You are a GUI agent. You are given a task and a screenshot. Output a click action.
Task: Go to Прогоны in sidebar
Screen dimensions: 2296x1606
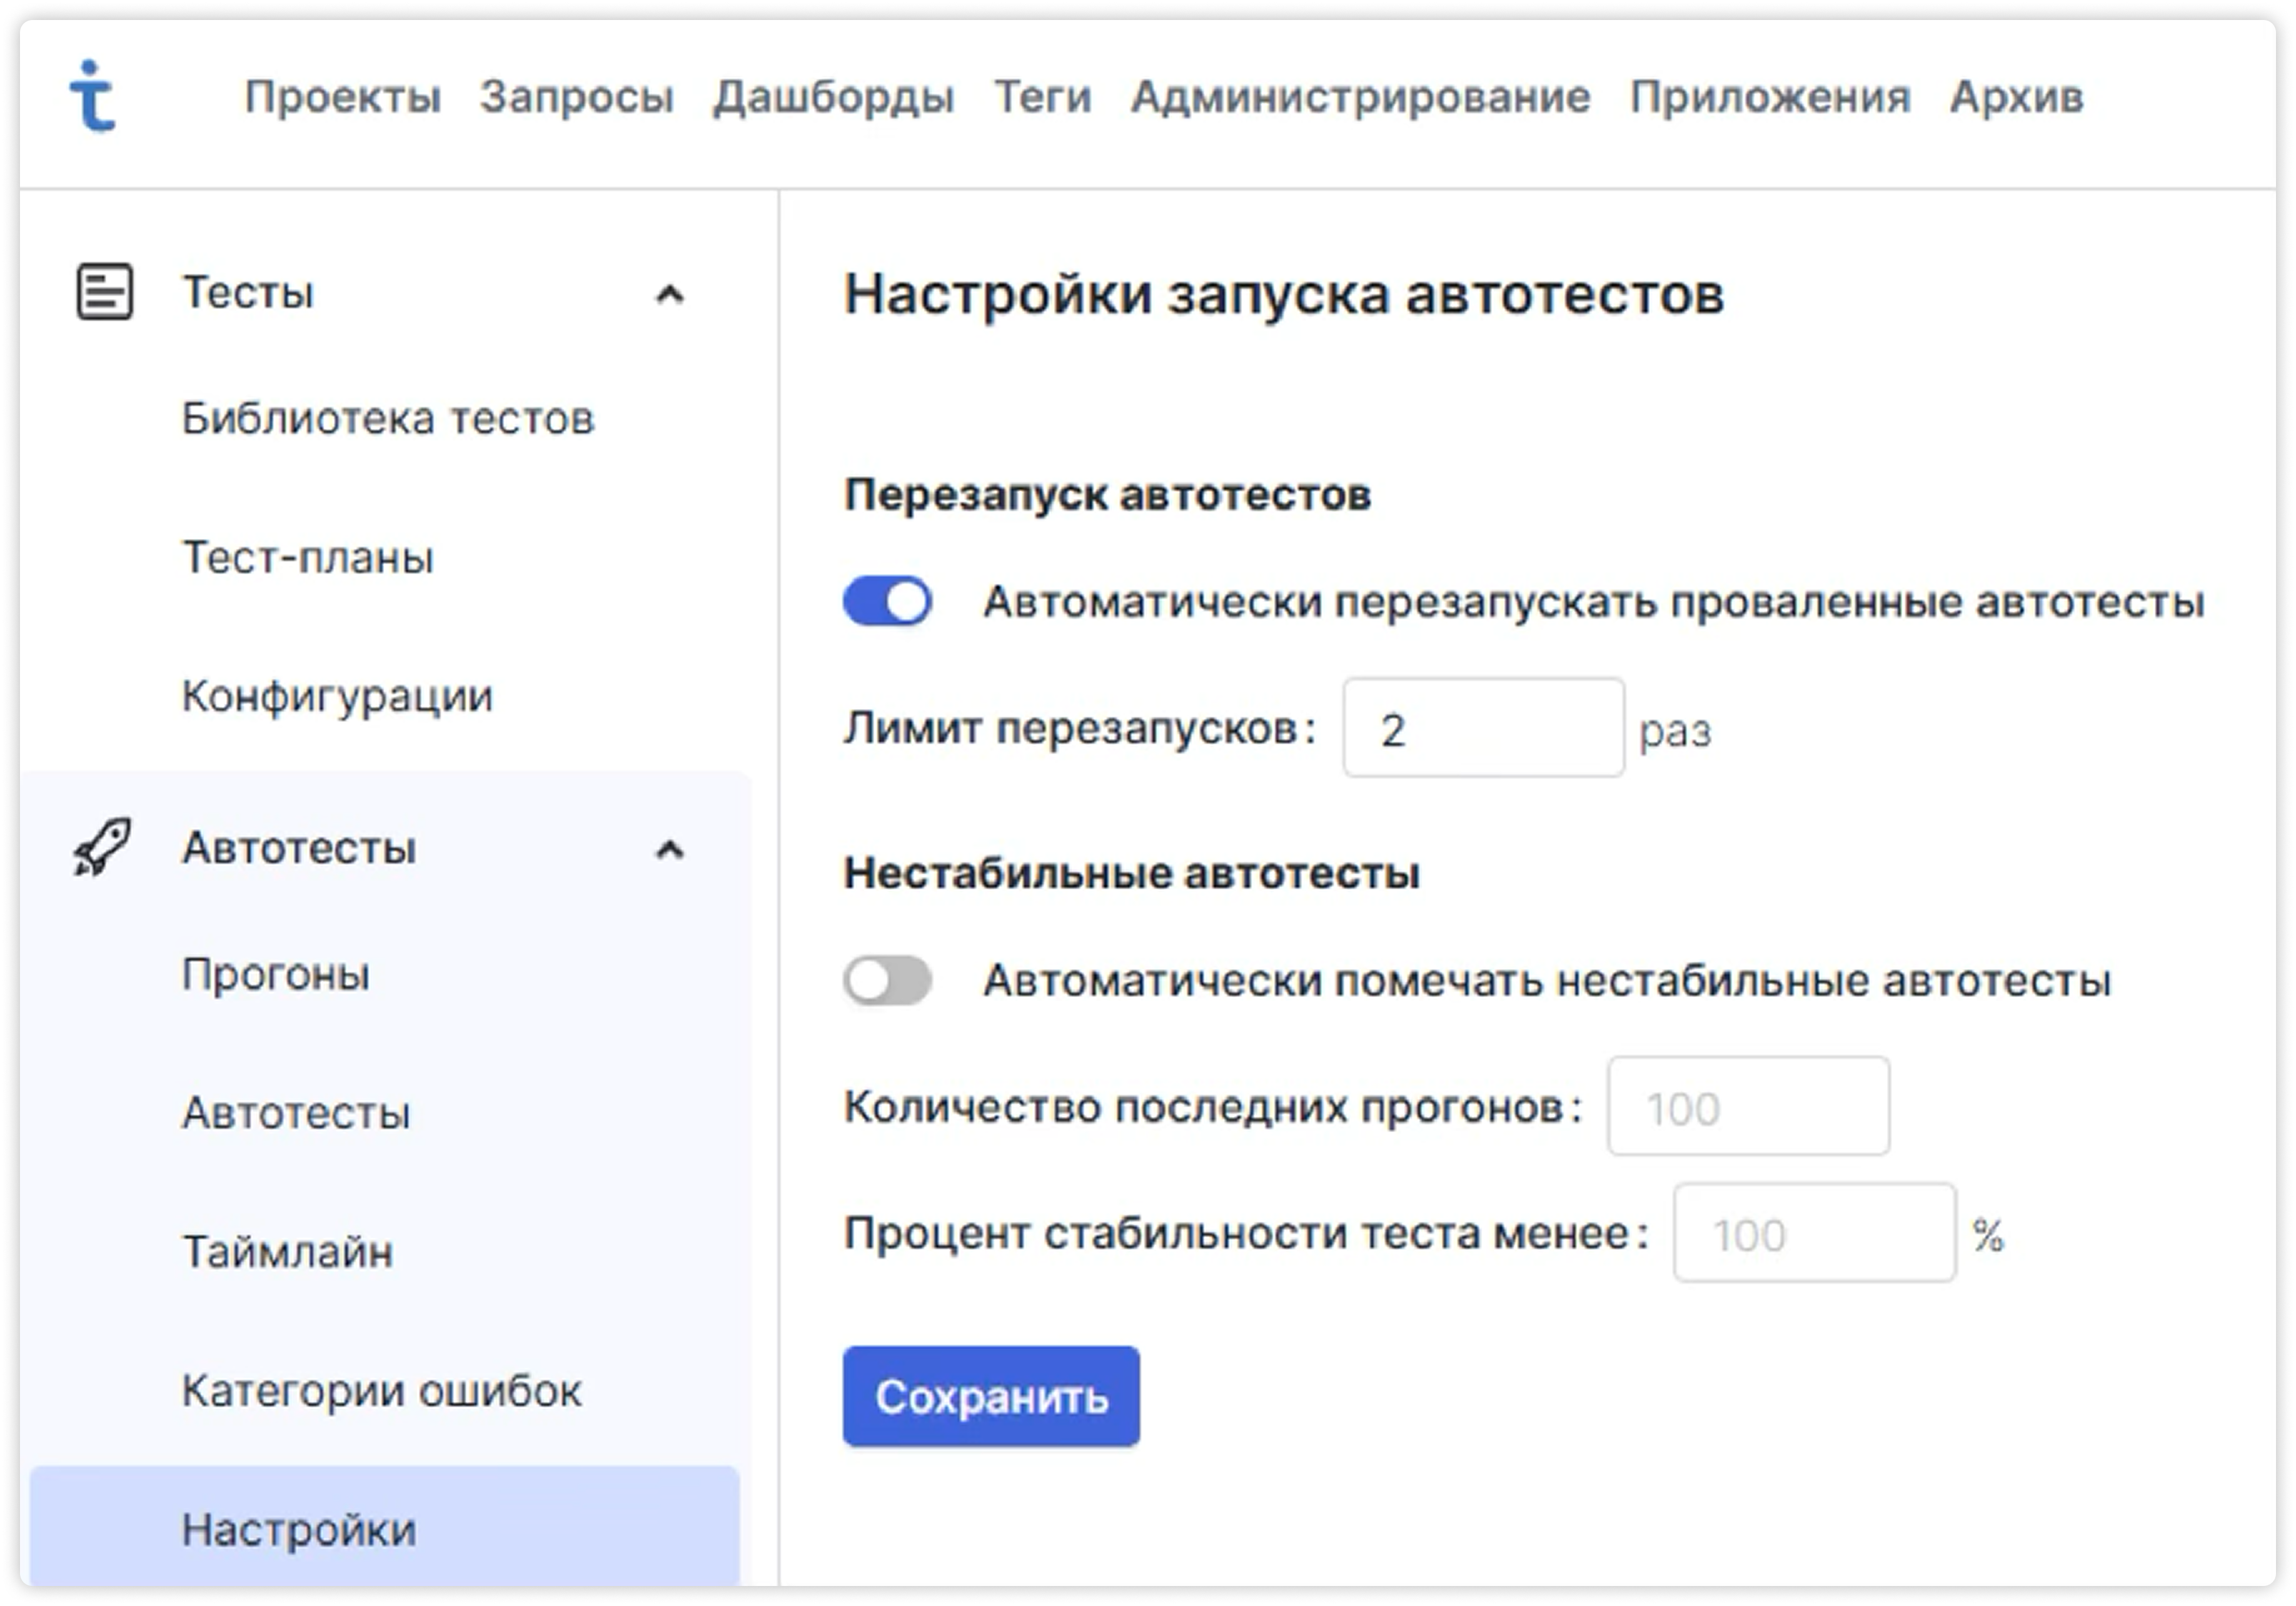pos(276,974)
